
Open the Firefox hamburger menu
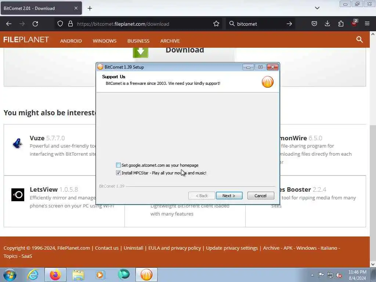(367, 23)
